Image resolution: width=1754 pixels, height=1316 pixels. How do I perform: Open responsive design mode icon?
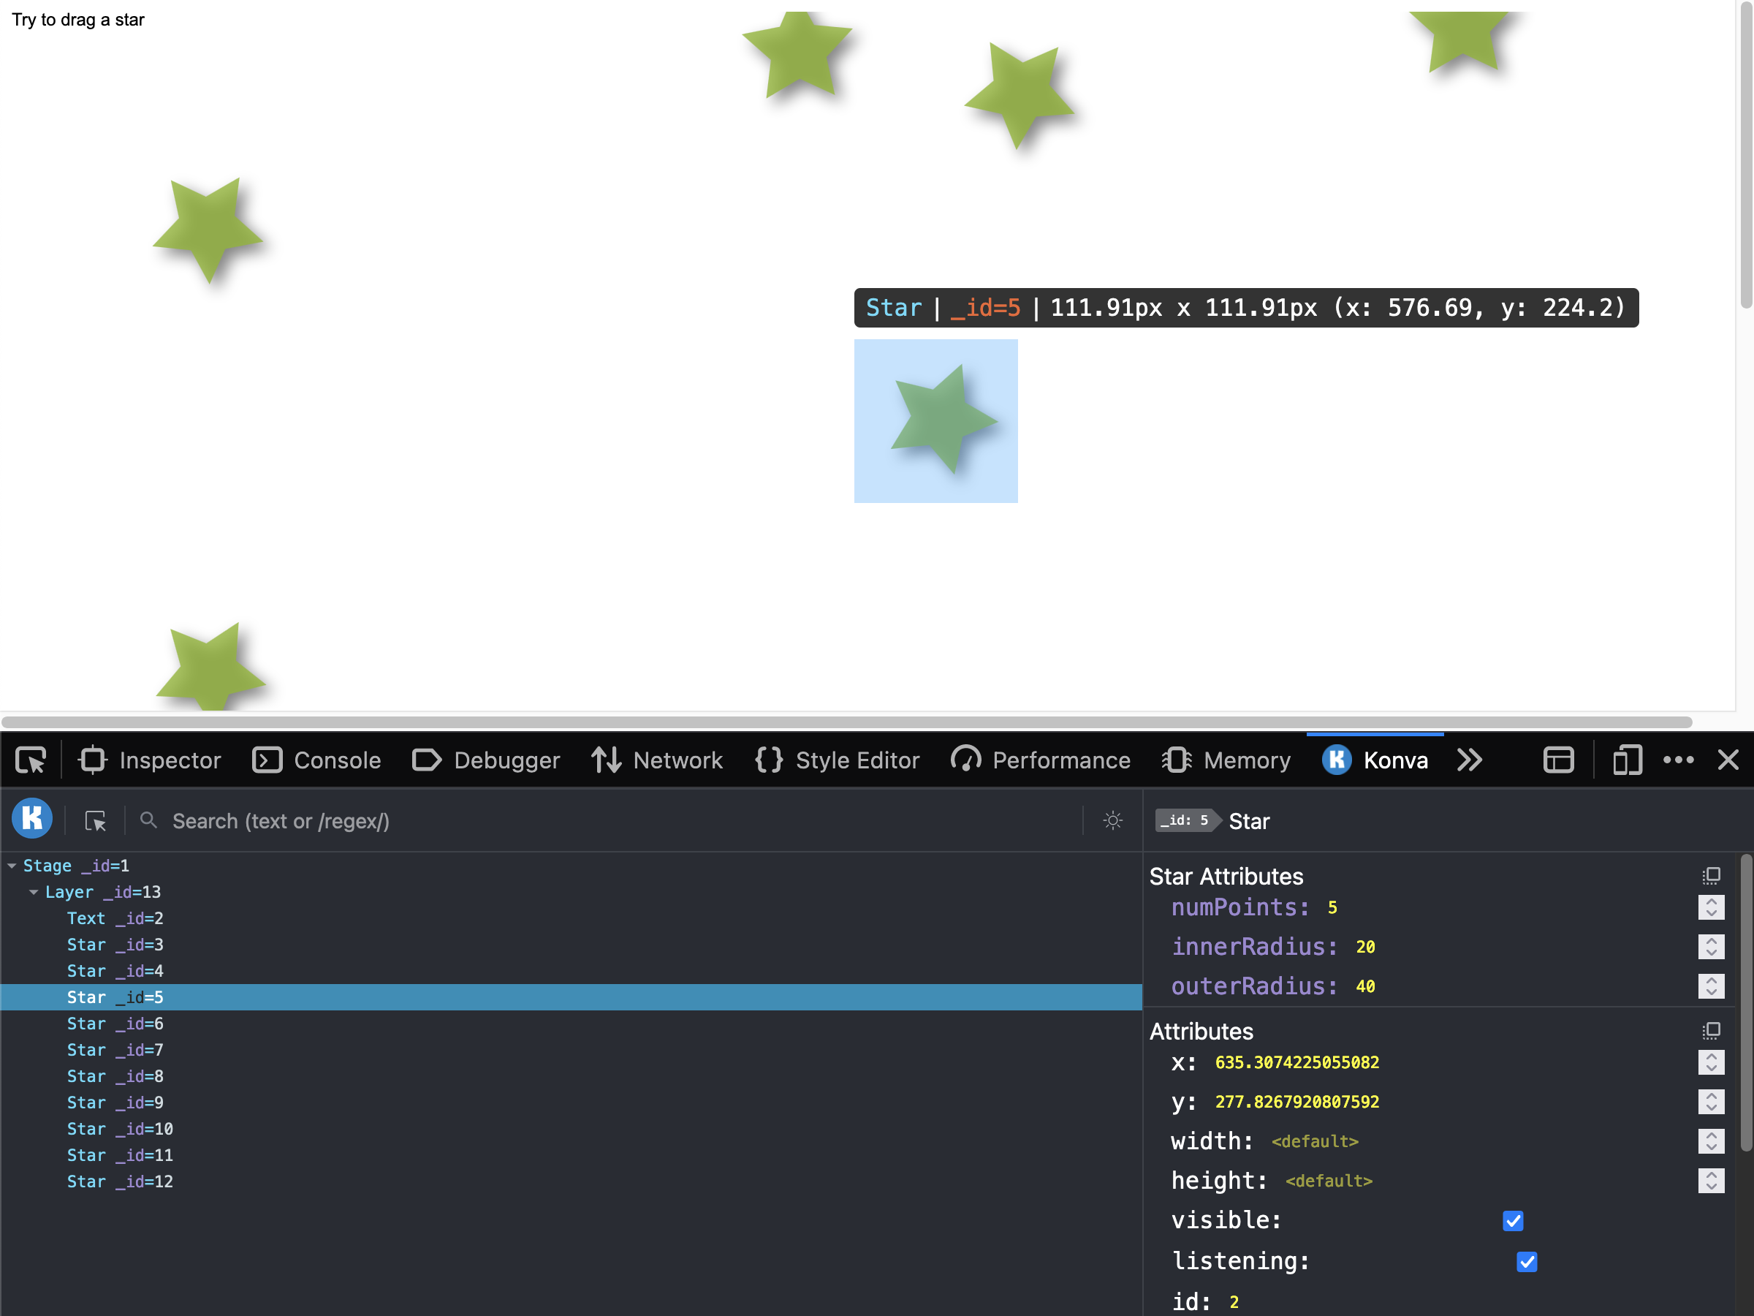[x=1626, y=760]
